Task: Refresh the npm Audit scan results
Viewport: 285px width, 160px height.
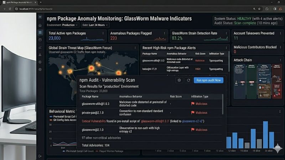Action: coord(188,80)
